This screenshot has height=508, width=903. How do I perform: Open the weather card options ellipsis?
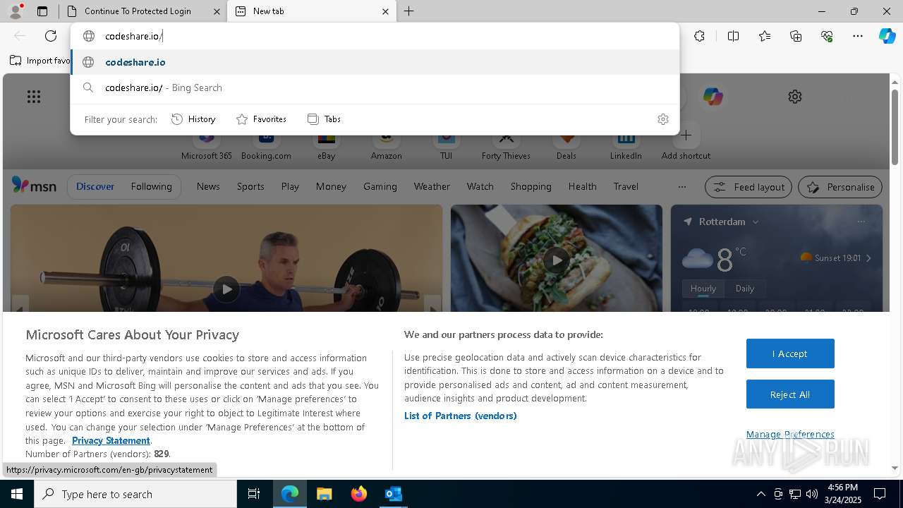[x=861, y=222]
